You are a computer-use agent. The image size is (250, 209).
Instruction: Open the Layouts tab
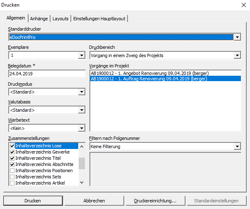click(60, 19)
